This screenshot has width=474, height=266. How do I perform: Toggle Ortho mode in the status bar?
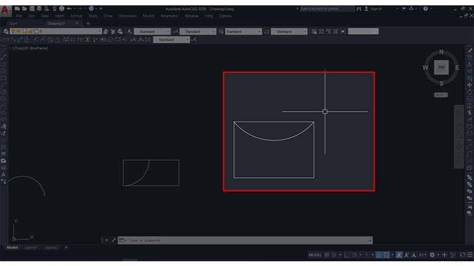tap(347, 255)
